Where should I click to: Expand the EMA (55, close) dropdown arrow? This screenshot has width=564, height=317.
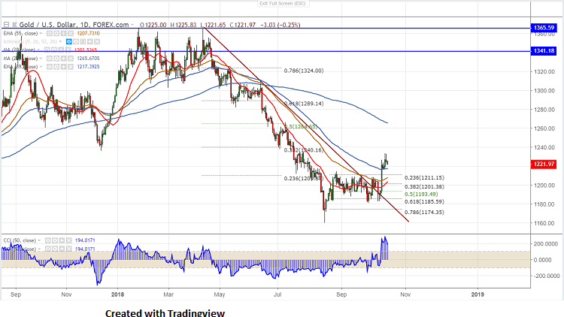tap(41, 33)
